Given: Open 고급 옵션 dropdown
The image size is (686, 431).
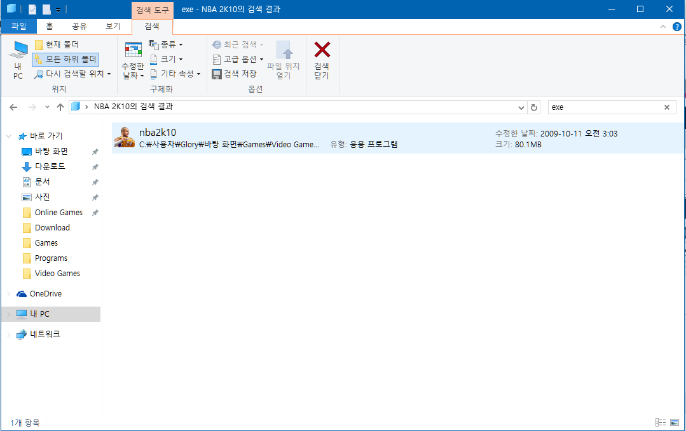Looking at the screenshot, I should (x=238, y=59).
